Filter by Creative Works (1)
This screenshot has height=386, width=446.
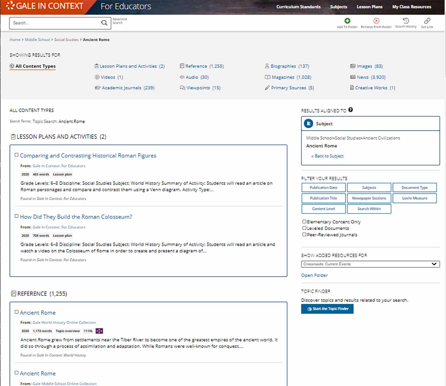tap(372, 88)
